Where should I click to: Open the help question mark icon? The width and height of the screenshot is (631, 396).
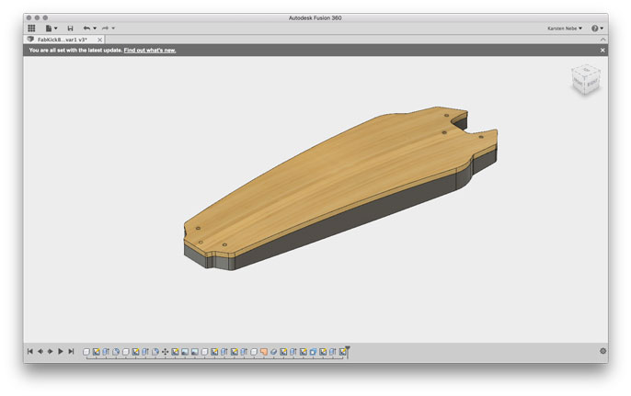pos(595,28)
